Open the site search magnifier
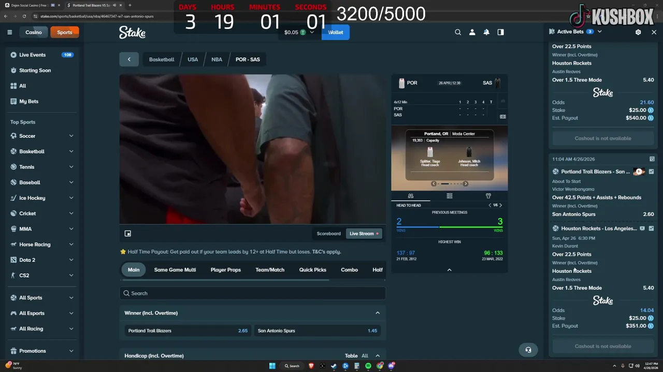Screen dimensions: 663x372 point(458,32)
